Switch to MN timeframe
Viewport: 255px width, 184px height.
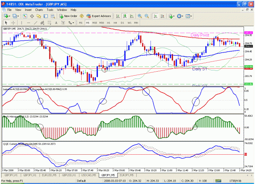136,23
